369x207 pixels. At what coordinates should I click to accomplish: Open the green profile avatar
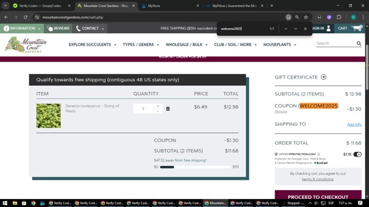[353, 17]
